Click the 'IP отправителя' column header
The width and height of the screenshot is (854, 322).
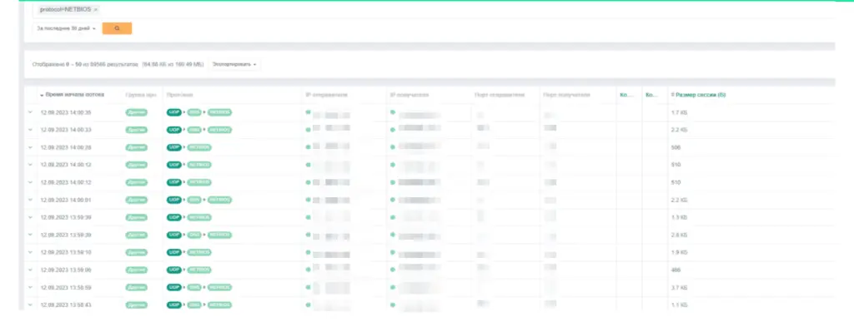[x=327, y=95]
